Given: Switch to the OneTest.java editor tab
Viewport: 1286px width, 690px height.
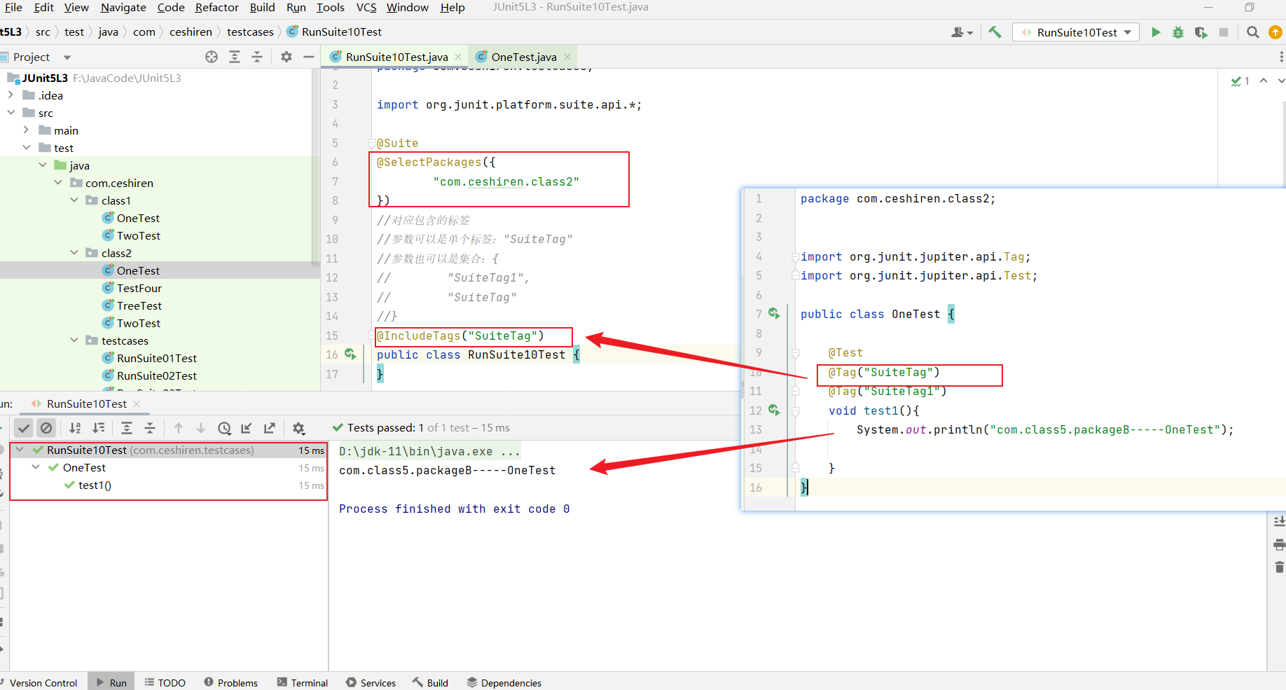Looking at the screenshot, I should (523, 57).
